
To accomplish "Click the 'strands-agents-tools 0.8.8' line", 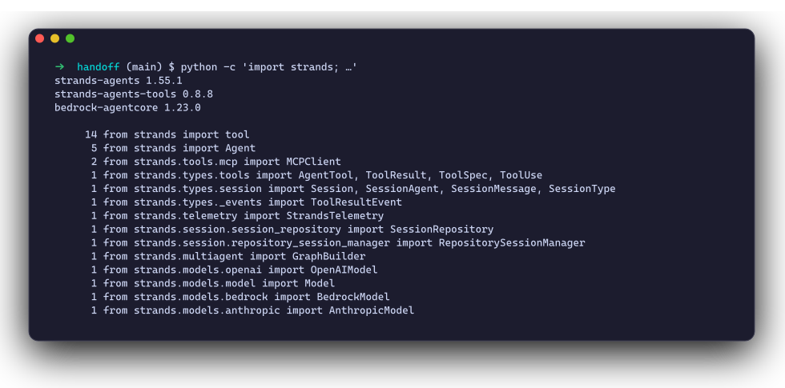I will [134, 94].
